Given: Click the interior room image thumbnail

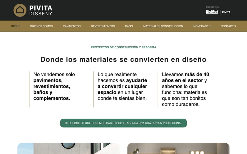Looking at the screenshot, I should tap(178, 148).
